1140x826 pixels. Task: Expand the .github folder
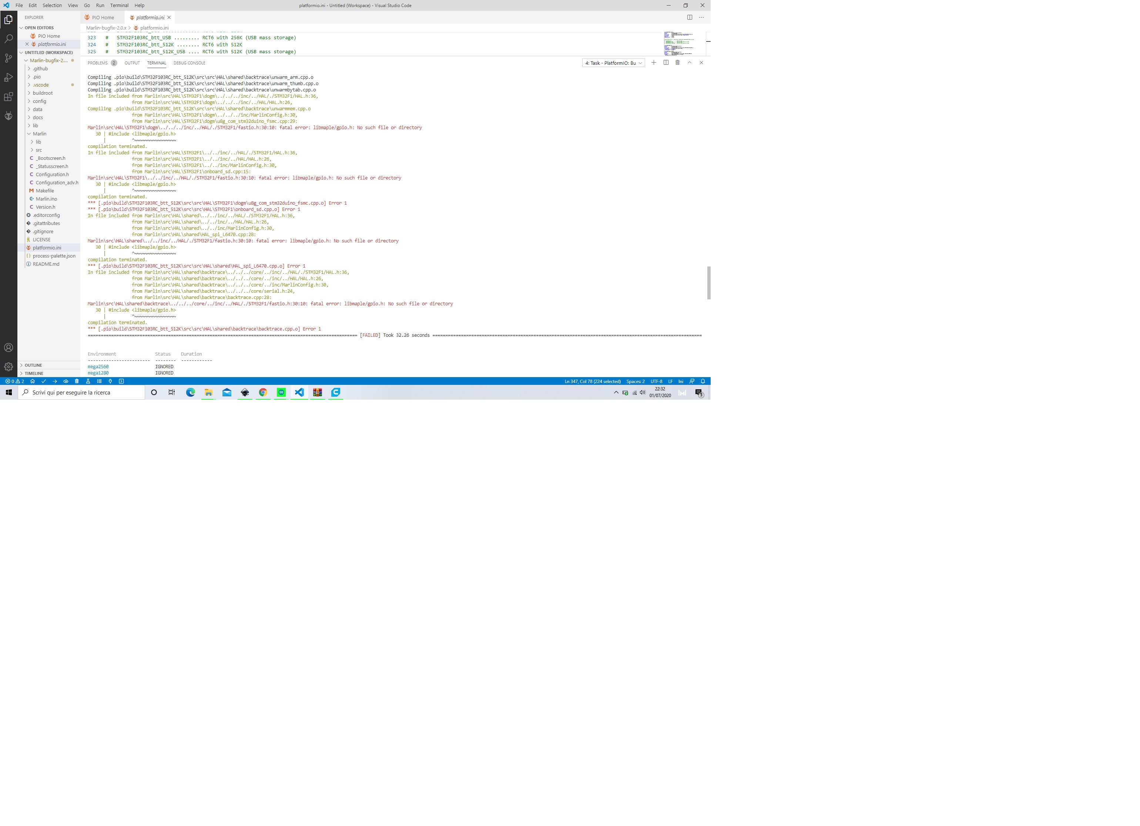tap(40, 69)
